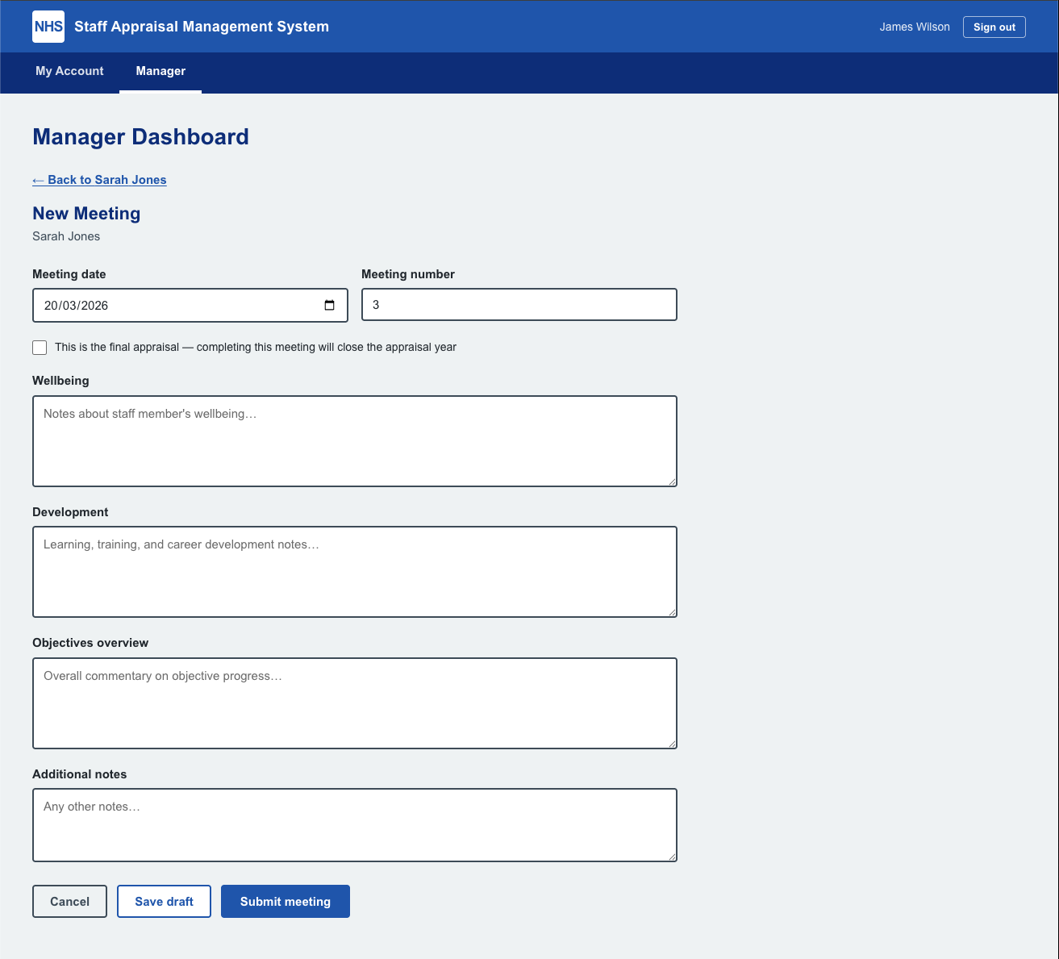Save the meeting as a draft
Screen dimensions: 1059x959
tap(164, 901)
